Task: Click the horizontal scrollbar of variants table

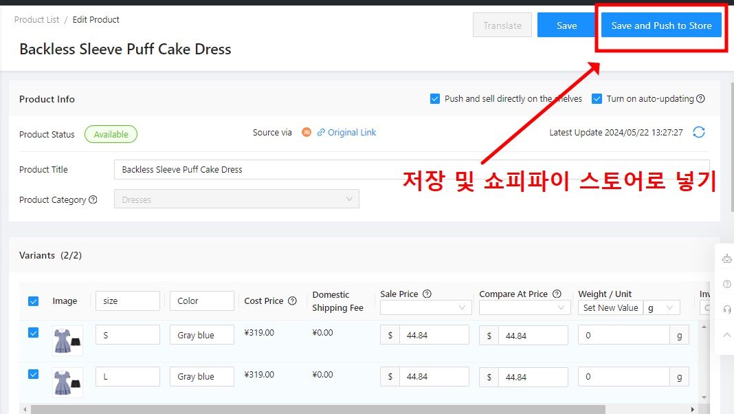Action: click(318, 409)
